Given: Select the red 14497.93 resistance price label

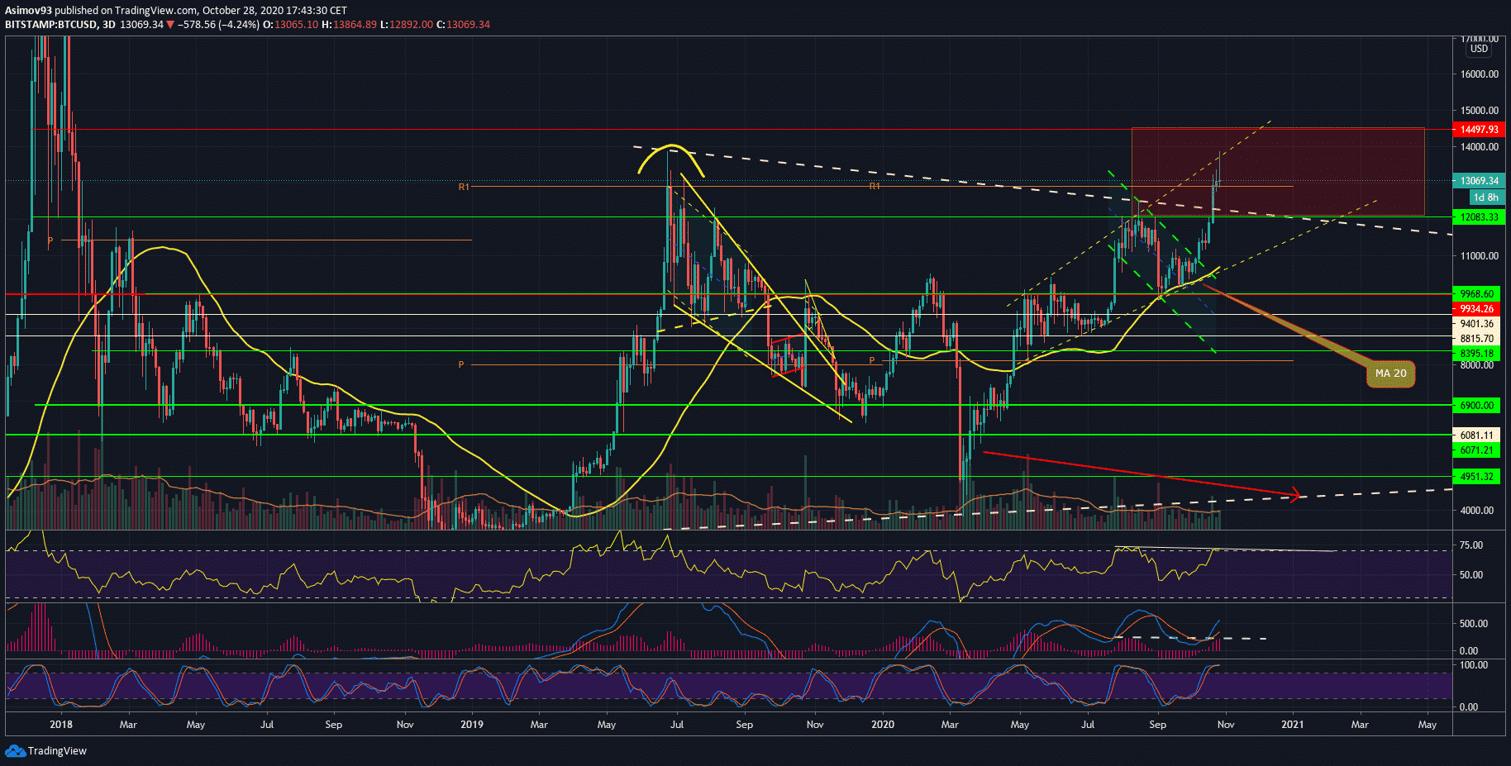Looking at the screenshot, I should point(1479,130).
